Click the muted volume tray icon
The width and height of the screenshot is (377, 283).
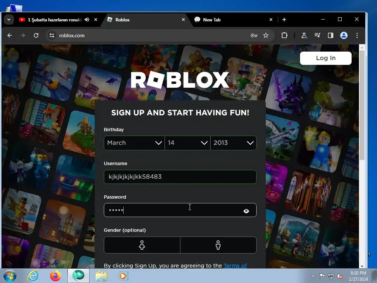click(x=340, y=276)
